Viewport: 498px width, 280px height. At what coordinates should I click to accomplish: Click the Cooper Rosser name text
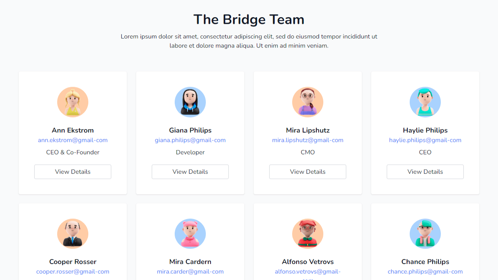(x=73, y=262)
